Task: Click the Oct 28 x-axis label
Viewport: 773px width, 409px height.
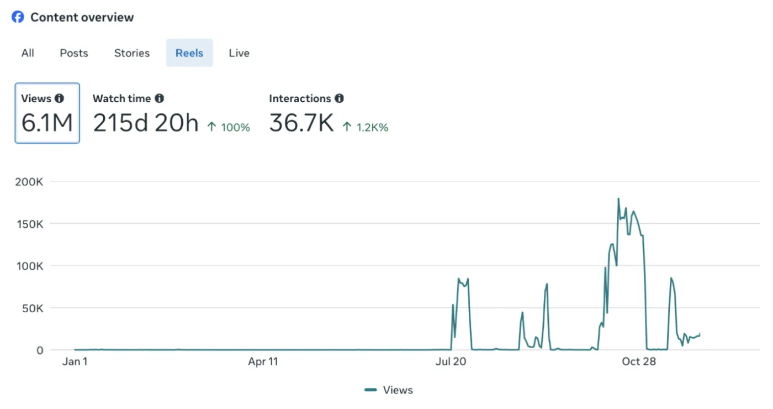Action: 639,361
